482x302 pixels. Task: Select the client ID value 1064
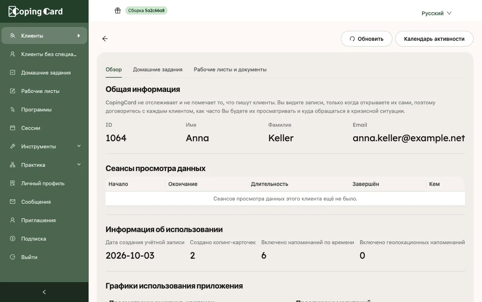(116, 138)
